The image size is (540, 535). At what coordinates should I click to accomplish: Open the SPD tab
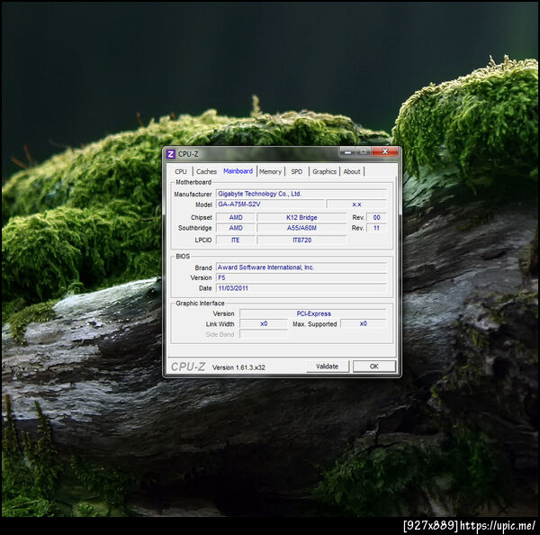click(296, 171)
